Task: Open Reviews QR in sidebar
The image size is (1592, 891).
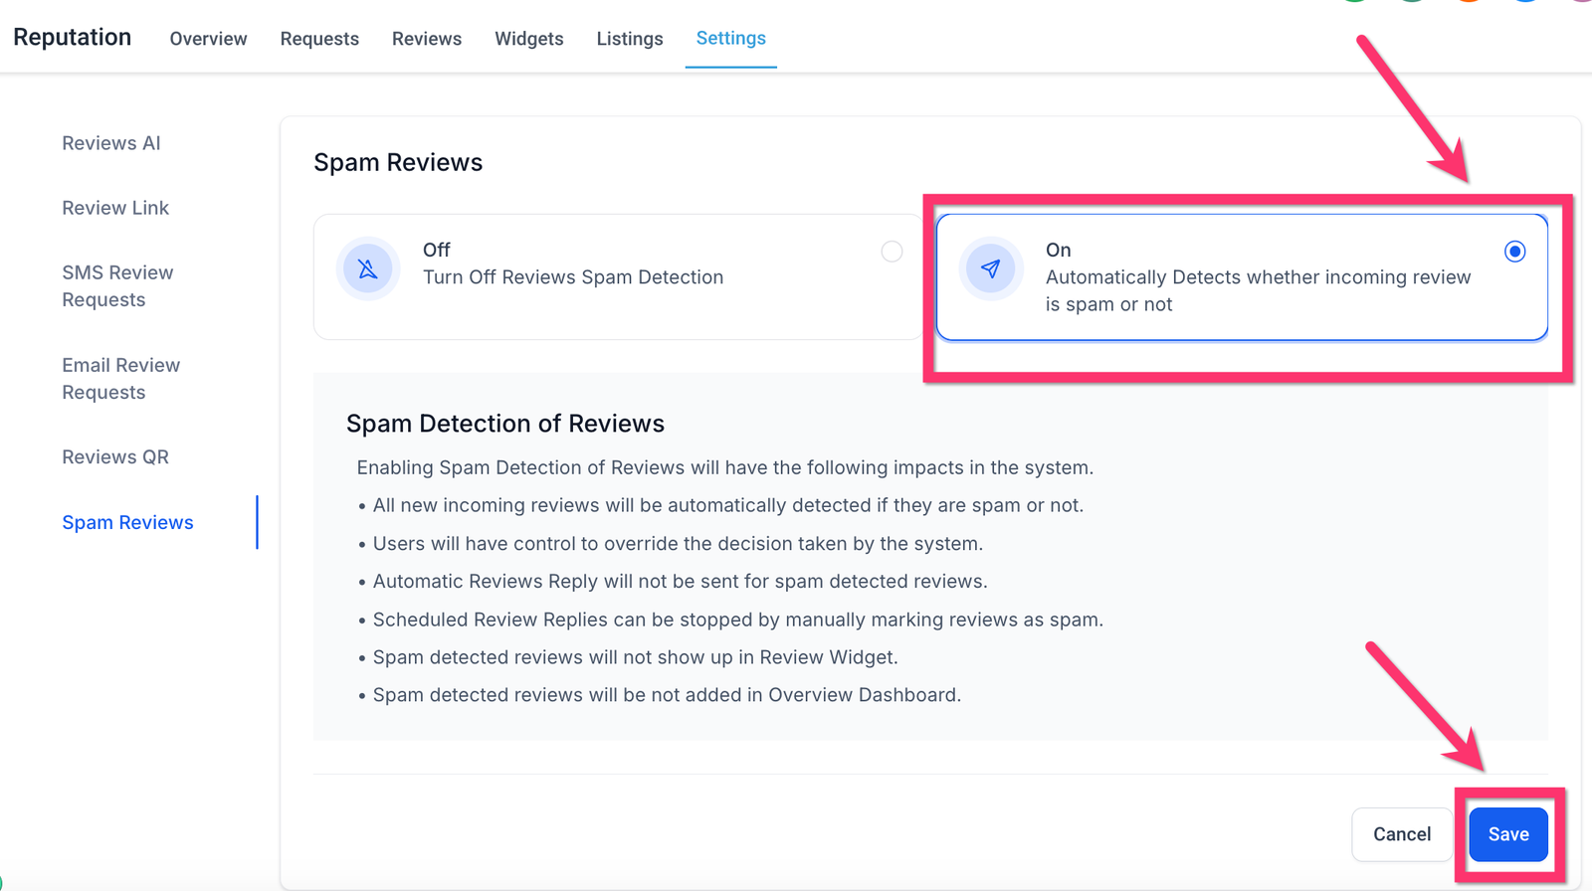Action: [x=115, y=457]
